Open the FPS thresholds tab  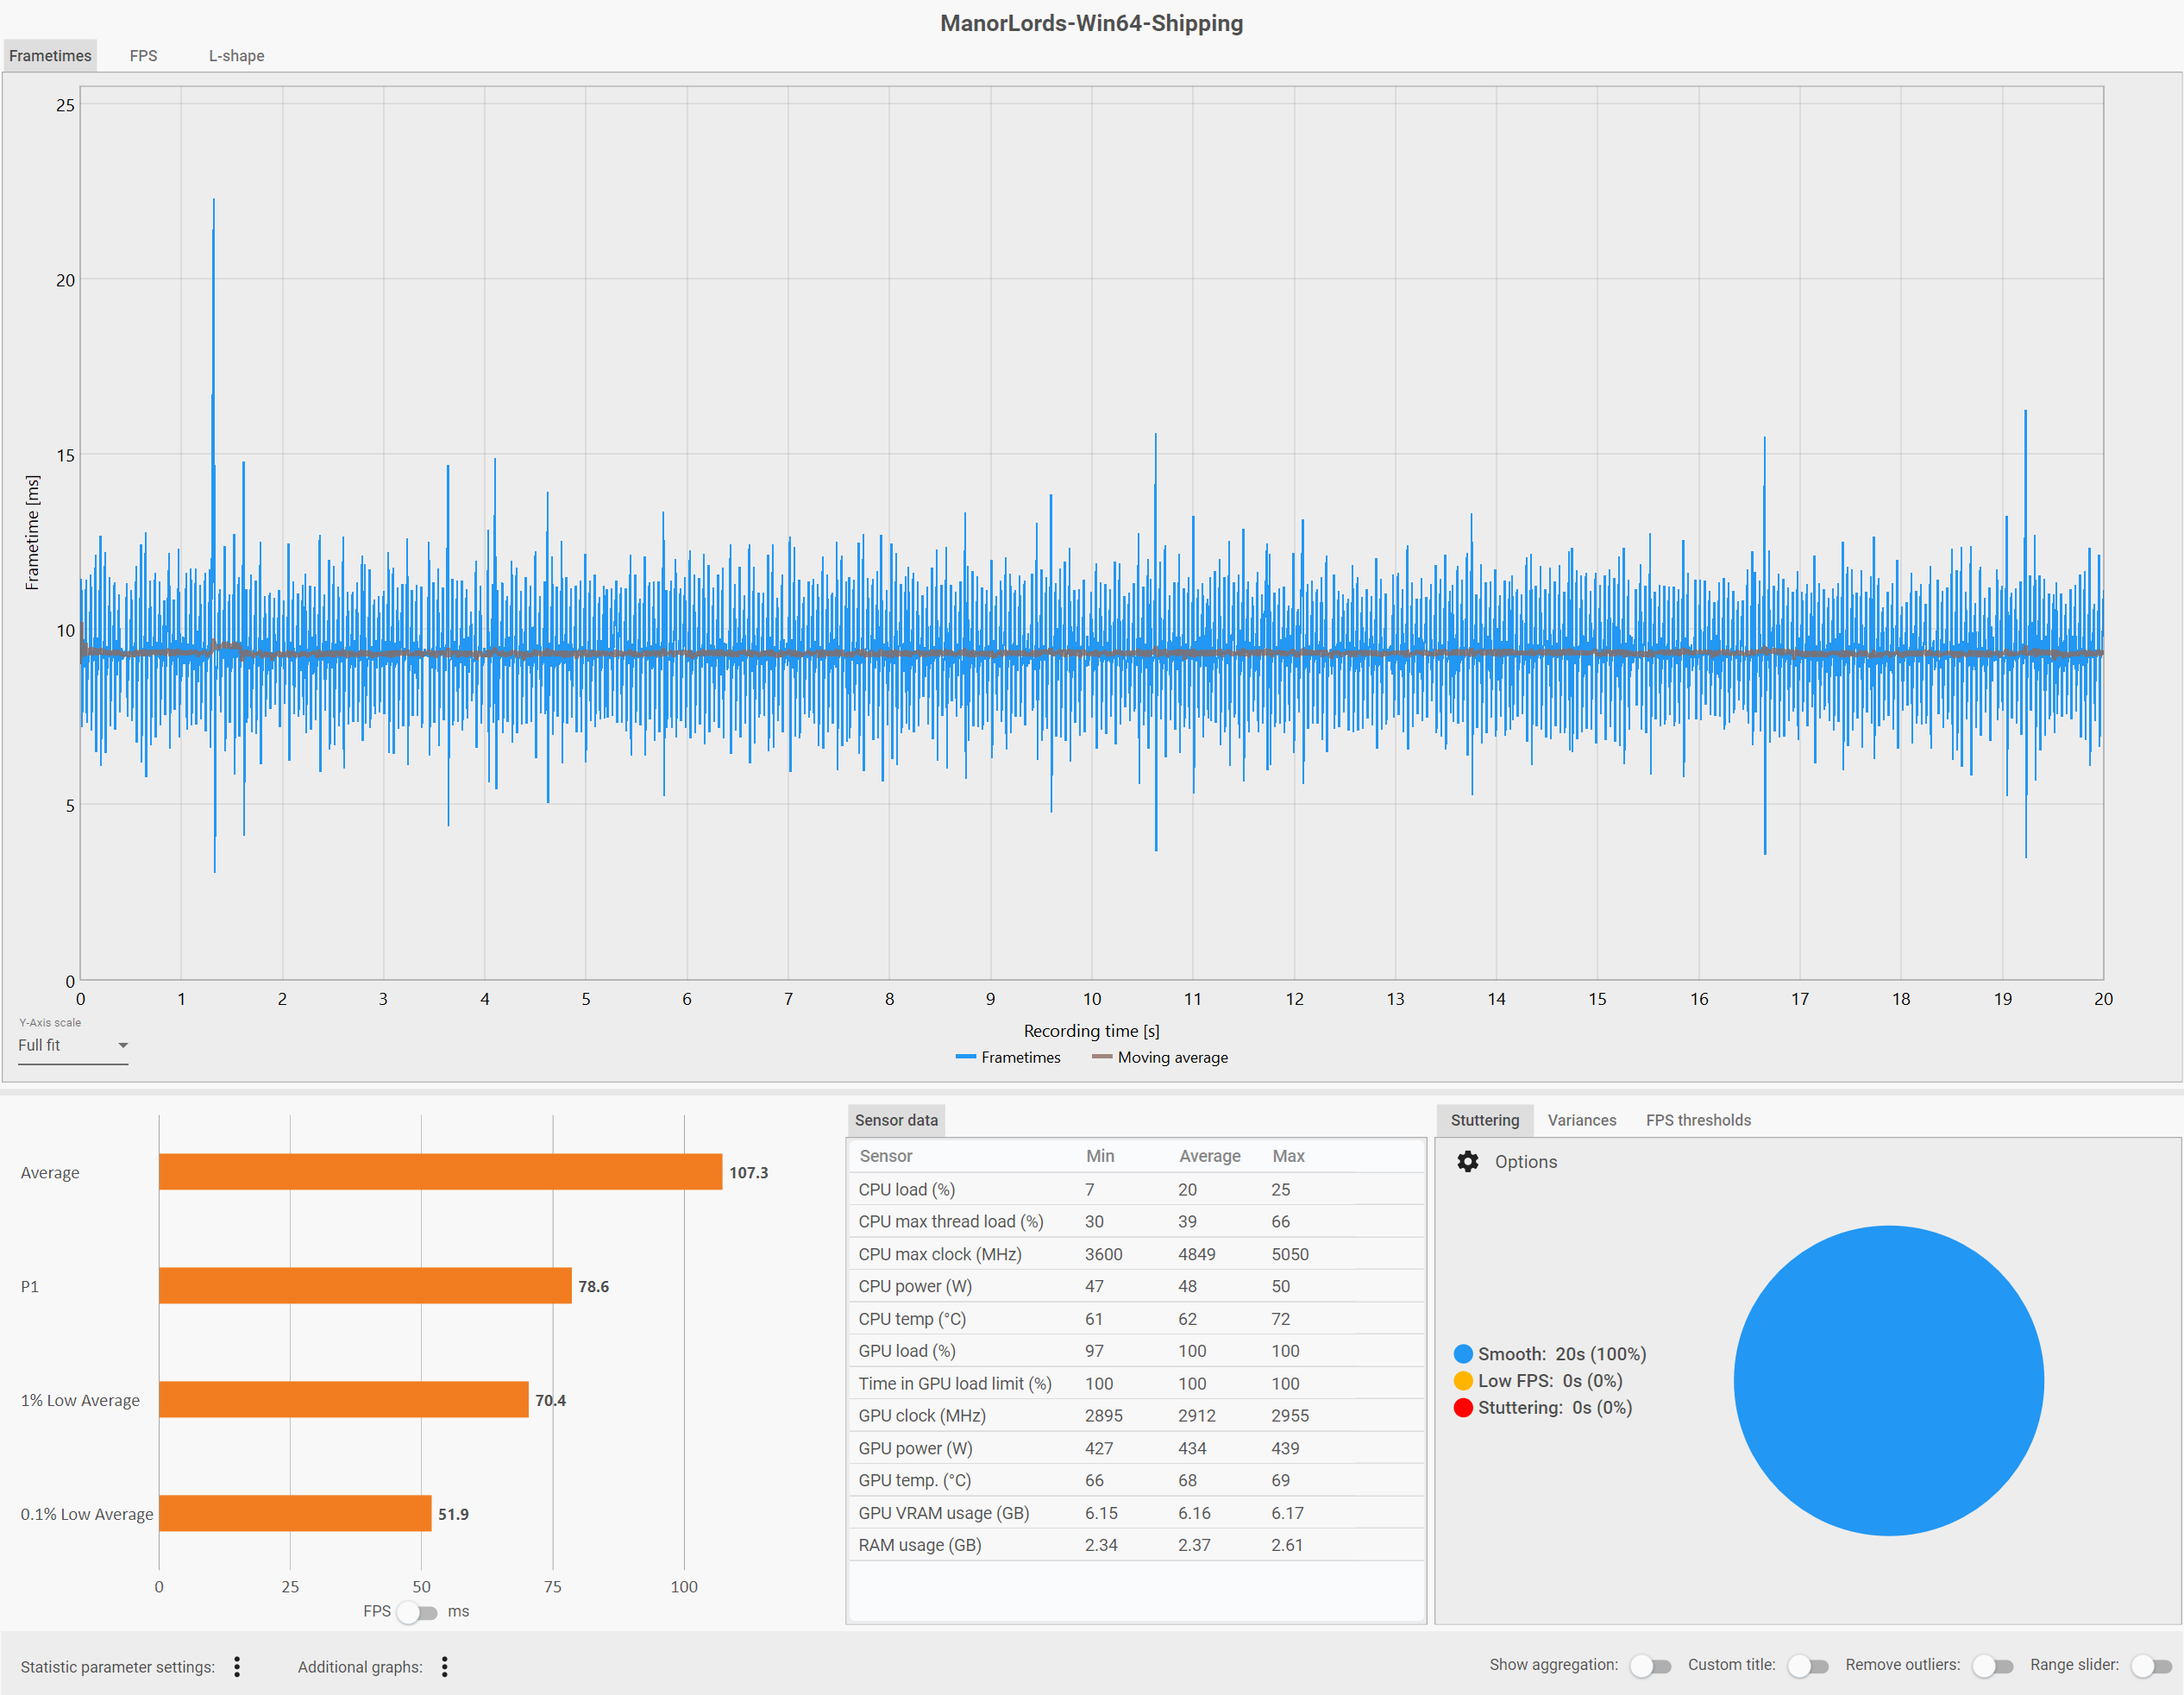(1698, 1120)
